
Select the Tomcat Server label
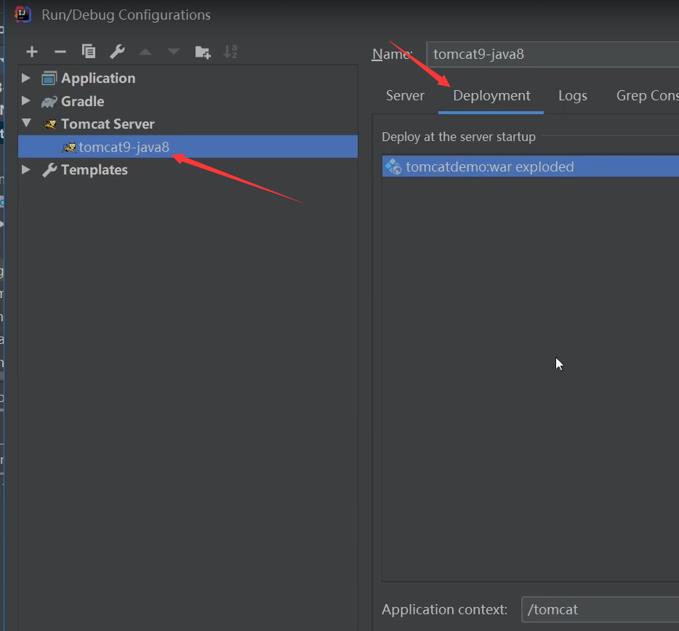[108, 124]
